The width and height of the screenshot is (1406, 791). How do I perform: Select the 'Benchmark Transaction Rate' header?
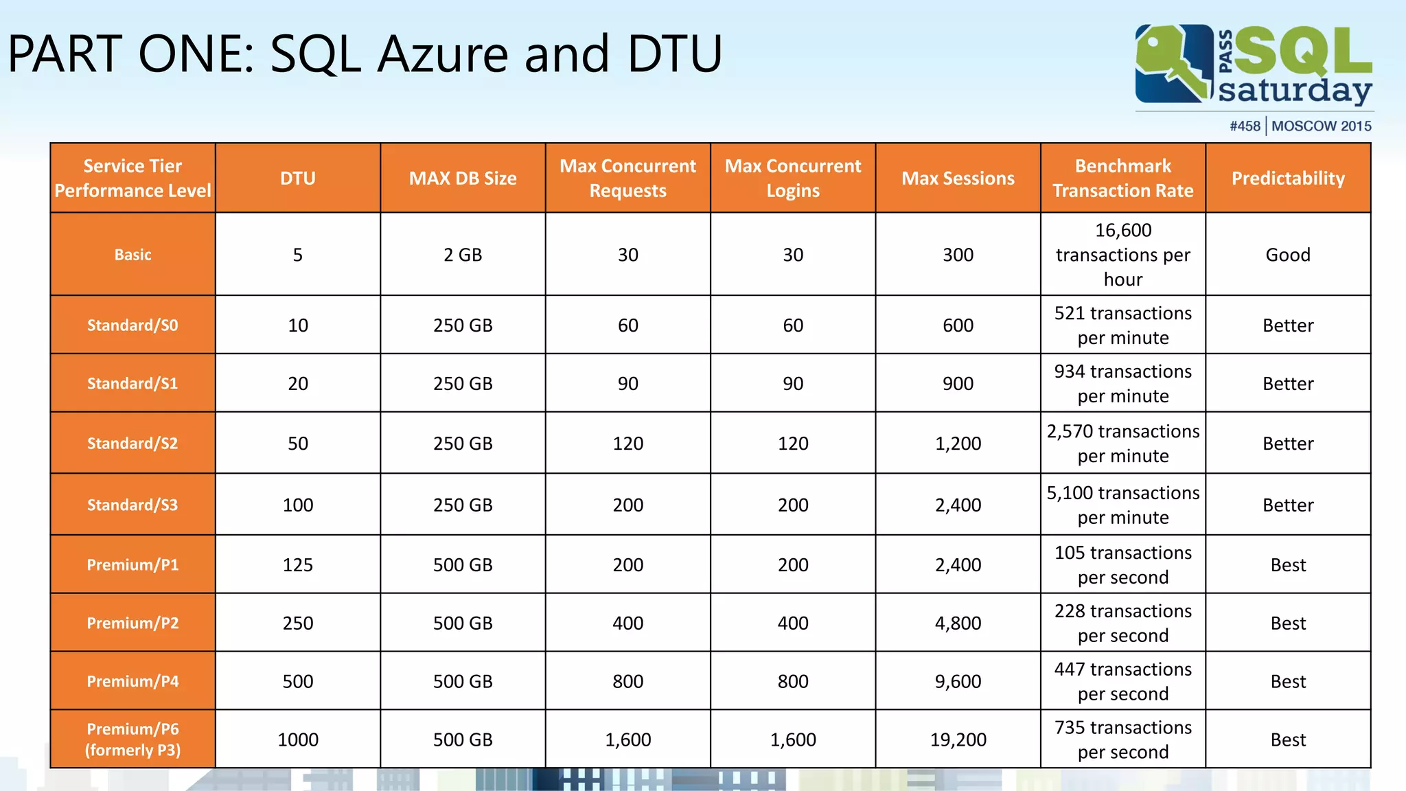point(1123,178)
